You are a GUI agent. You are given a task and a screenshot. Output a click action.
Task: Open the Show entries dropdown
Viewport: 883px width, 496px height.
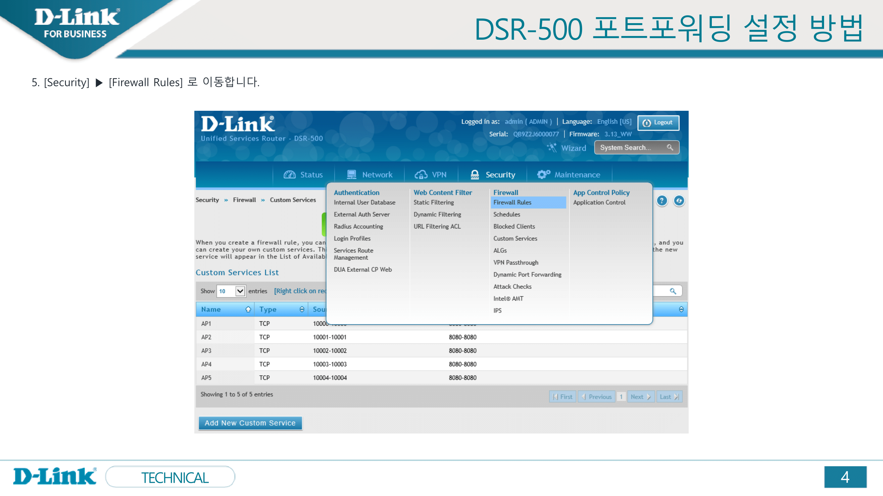240,291
